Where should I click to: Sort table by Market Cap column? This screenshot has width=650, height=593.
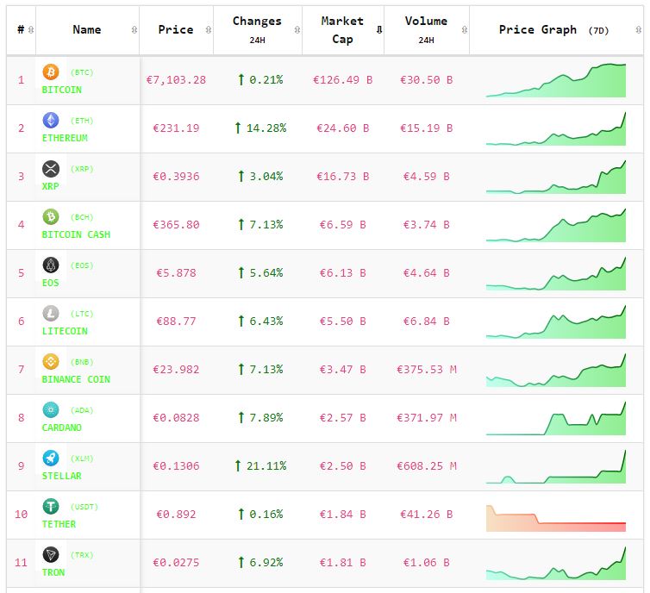(x=342, y=29)
